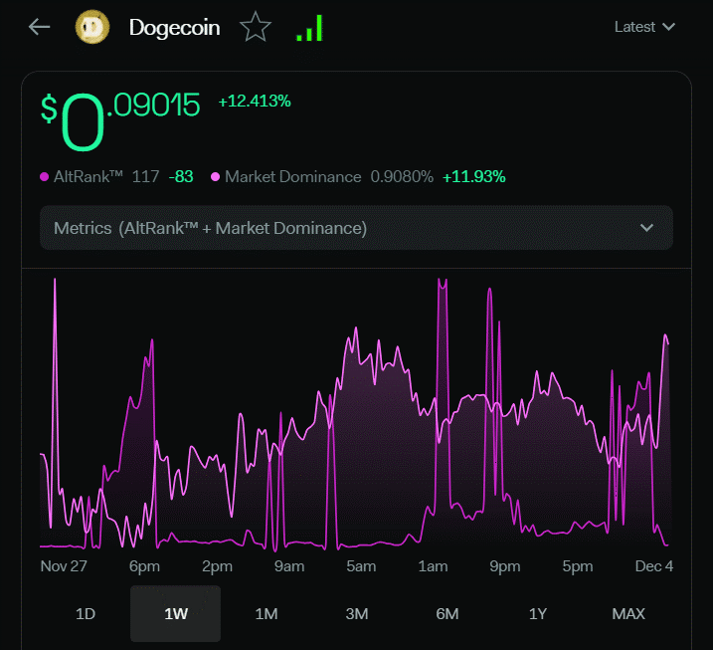This screenshot has height=650, width=713.
Task: Click the Market Dominance 0.9080% value
Action: [402, 176]
